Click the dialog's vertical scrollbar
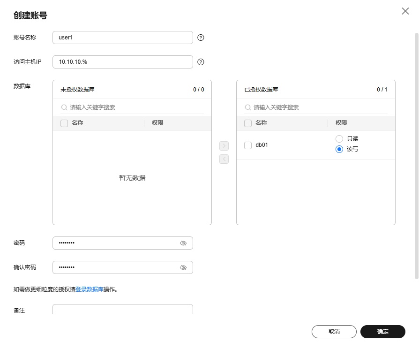The image size is (419, 350). pos(416,155)
